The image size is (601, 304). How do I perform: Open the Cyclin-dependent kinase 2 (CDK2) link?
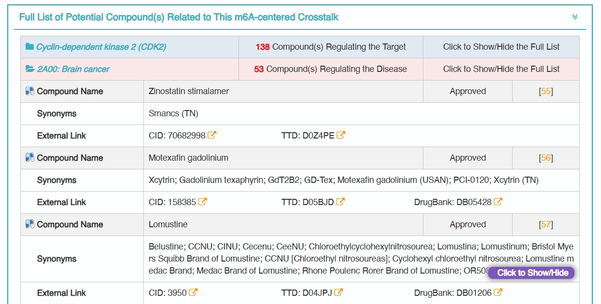101,47
